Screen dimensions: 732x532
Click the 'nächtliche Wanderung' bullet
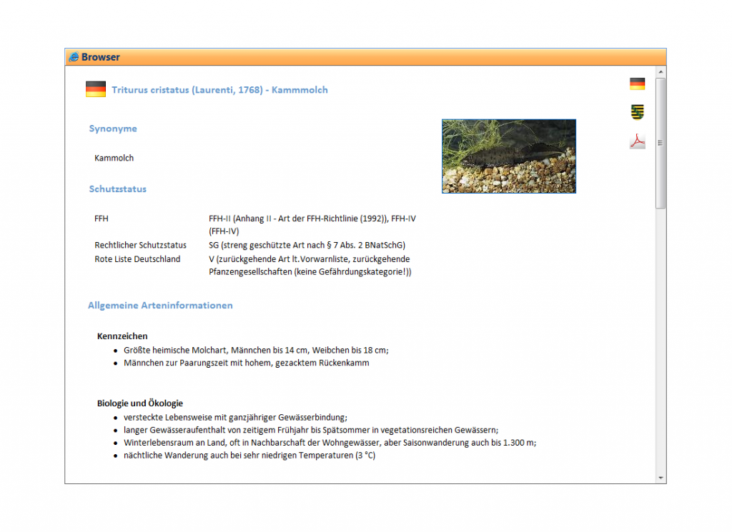coord(249,455)
